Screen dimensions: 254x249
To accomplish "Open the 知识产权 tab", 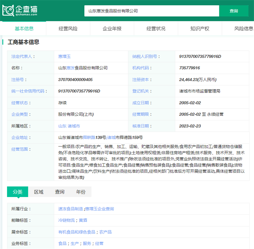I will click(x=200, y=28).
